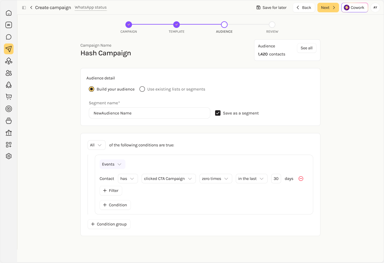Open the analytics chart sidebar icon
Screen dimensions: 384x263
[9, 133]
